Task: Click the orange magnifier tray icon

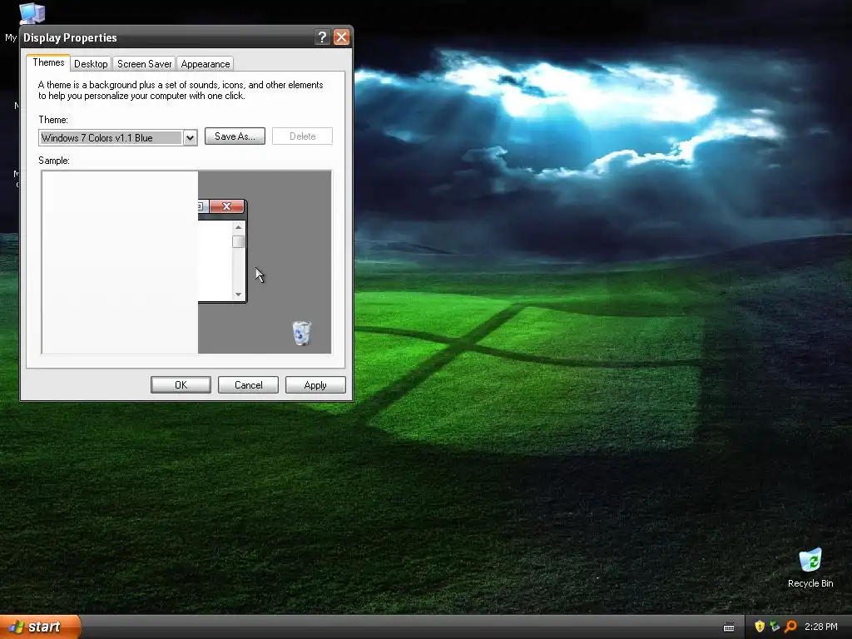Action: [x=790, y=627]
